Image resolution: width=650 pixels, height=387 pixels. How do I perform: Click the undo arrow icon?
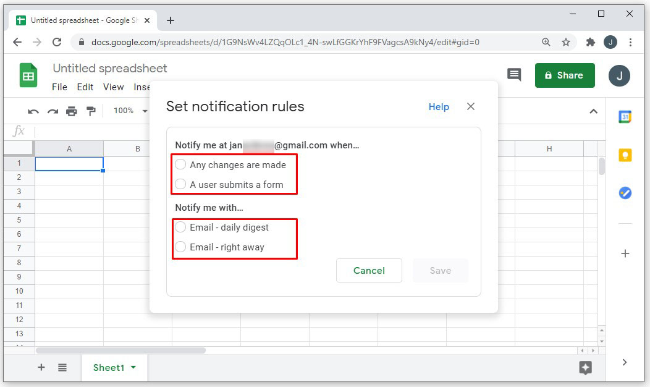tap(33, 111)
